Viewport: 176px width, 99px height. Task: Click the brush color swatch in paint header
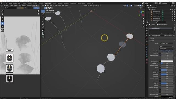[x=20, y=8]
